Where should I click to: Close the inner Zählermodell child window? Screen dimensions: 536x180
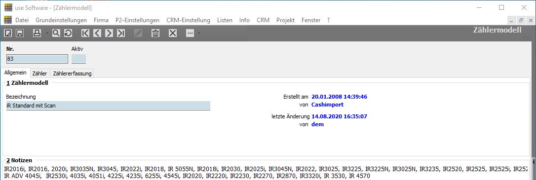530,21
